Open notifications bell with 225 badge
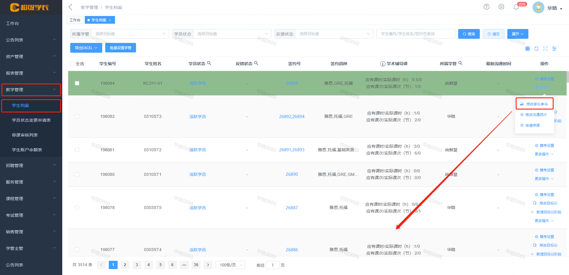This screenshot has height=275, width=569. coord(516,7)
